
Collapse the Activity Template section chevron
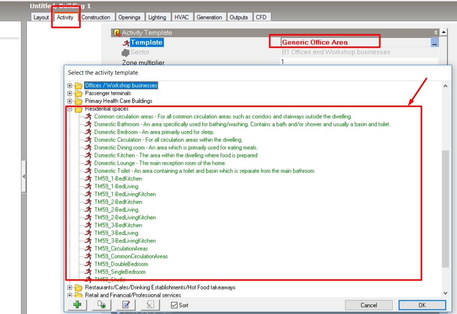point(436,32)
